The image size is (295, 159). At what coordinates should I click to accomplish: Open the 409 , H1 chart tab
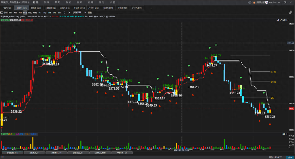(x=35, y=153)
